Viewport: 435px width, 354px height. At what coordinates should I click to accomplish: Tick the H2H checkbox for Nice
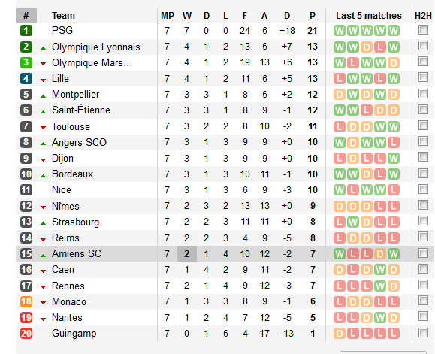coord(423,189)
